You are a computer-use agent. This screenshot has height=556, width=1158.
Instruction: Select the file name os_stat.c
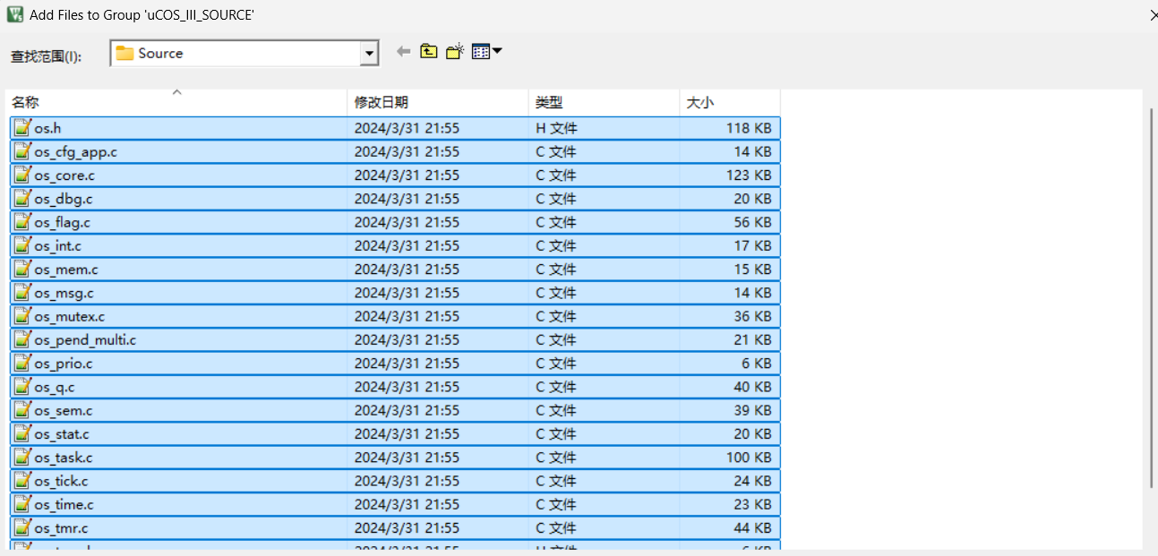click(62, 433)
